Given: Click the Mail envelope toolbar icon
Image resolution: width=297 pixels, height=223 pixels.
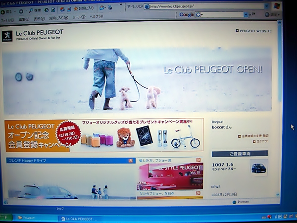Looking at the screenshot, I should click(x=101, y=8).
